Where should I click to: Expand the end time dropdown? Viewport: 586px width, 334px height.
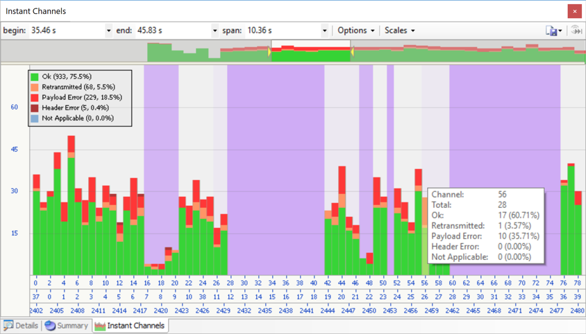[215, 31]
